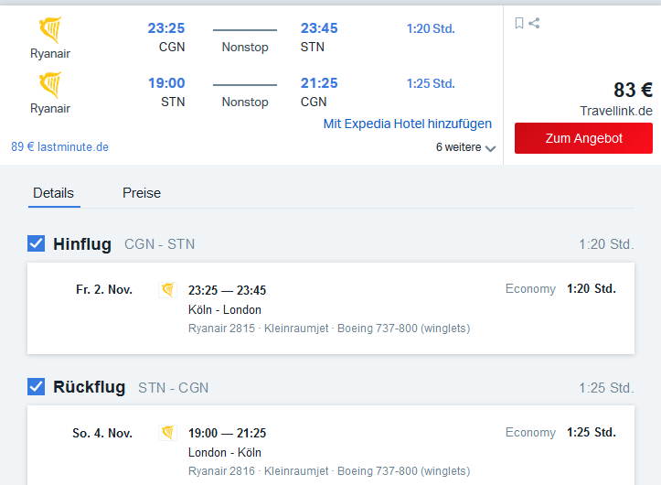Click Ryanair icon in Hinflug details
661x485 pixels.
pos(167,290)
